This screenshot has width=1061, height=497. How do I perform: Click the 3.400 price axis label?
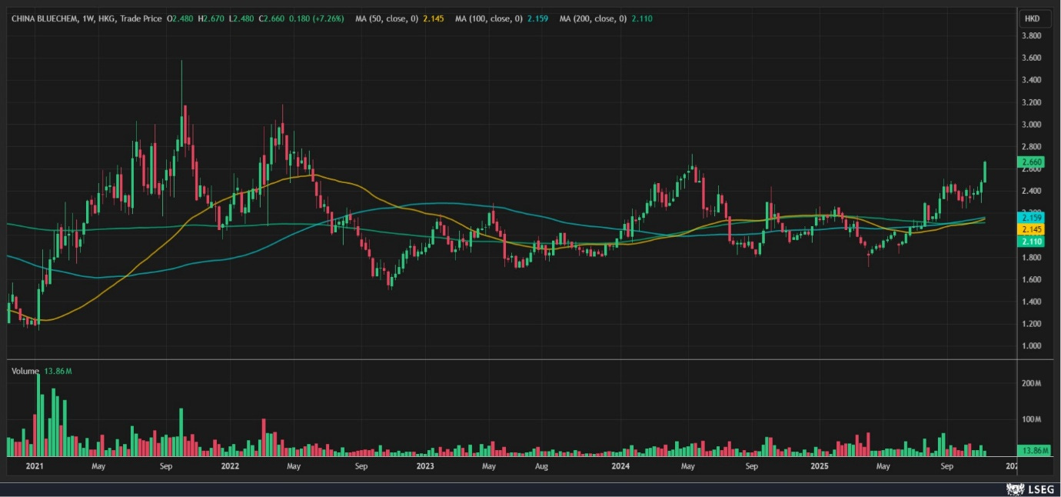click(x=1031, y=80)
